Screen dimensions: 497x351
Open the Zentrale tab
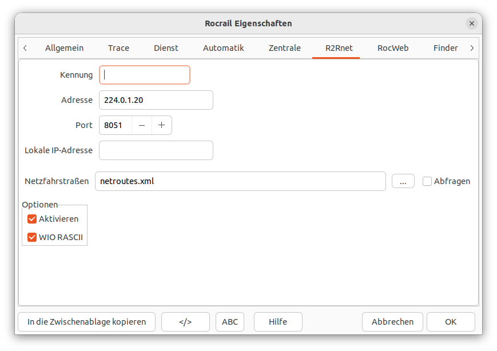coord(285,48)
